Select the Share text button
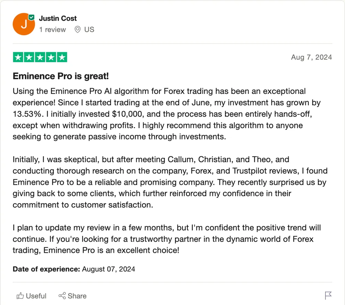The width and height of the screenshot is (345, 305). 77,296
